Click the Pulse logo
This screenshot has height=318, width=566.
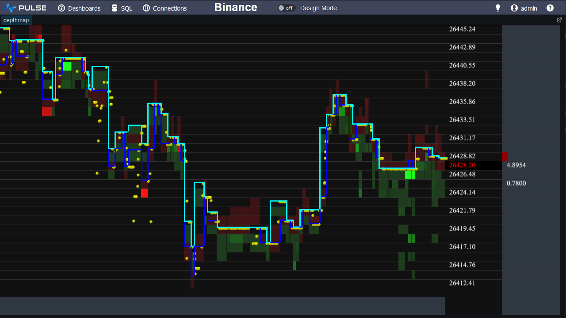tap(25, 8)
